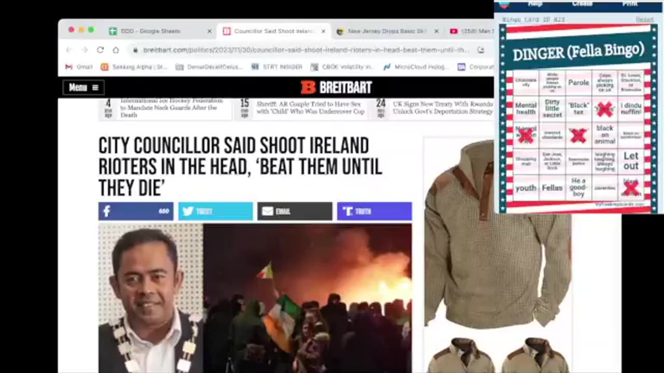Share article on Truth Social
The image size is (664, 373).
point(375,211)
